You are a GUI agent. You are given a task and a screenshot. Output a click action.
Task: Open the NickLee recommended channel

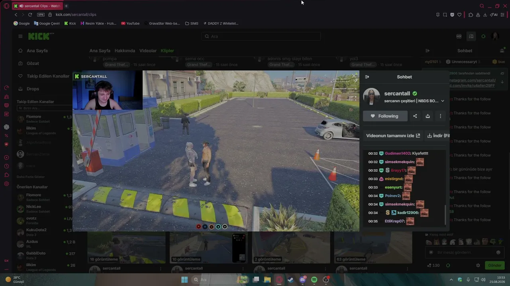(x=44, y=209)
